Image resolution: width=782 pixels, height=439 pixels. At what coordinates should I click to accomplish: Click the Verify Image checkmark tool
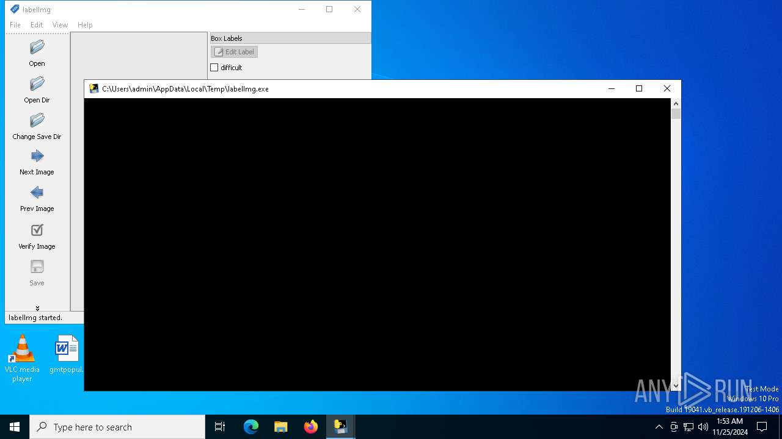(37, 230)
